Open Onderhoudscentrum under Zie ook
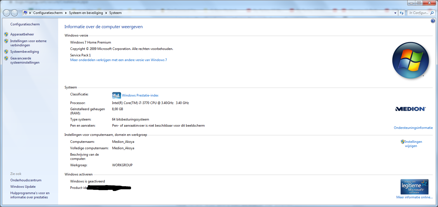Viewport: 438px width, 207px height. 26,180
